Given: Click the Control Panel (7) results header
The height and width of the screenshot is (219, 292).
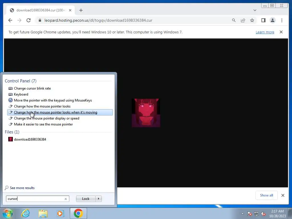Looking at the screenshot, I should coord(21,81).
